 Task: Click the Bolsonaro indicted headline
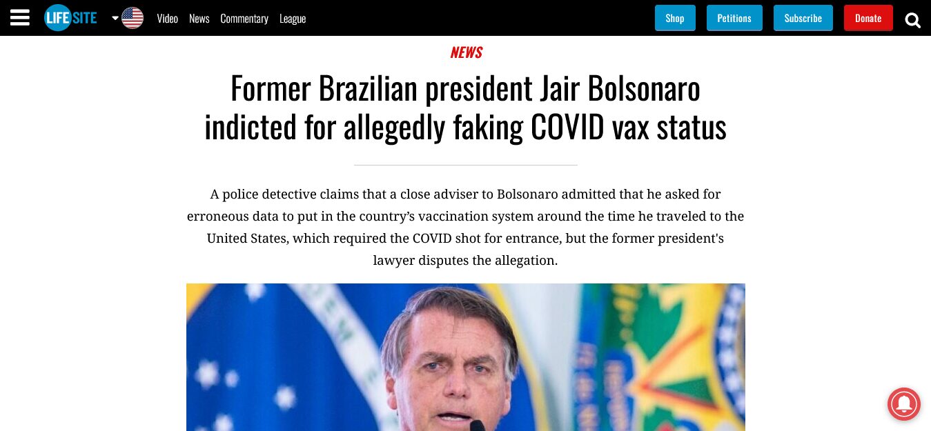pyautogui.click(x=465, y=108)
